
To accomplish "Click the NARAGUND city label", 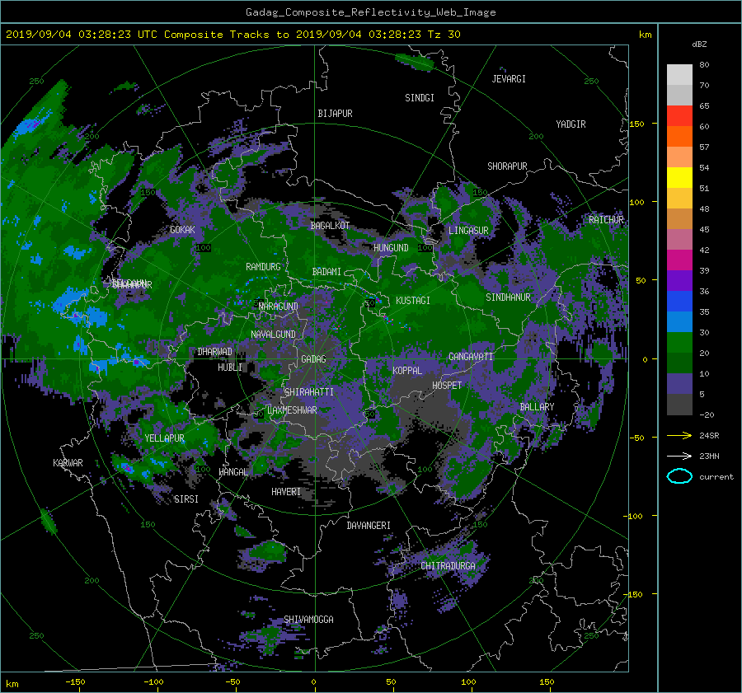I will point(279,307).
